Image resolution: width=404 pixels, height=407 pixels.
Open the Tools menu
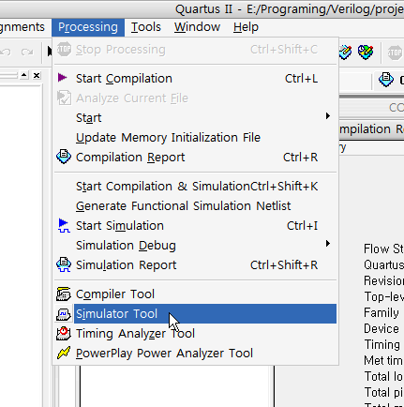point(146,27)
